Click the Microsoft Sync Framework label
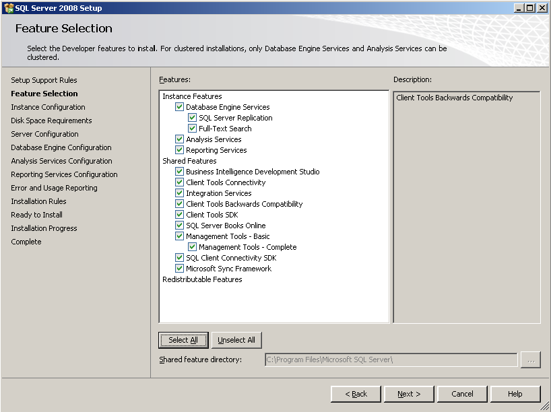The width and height of the screenshot is (551, 412). tap(229, 269)
